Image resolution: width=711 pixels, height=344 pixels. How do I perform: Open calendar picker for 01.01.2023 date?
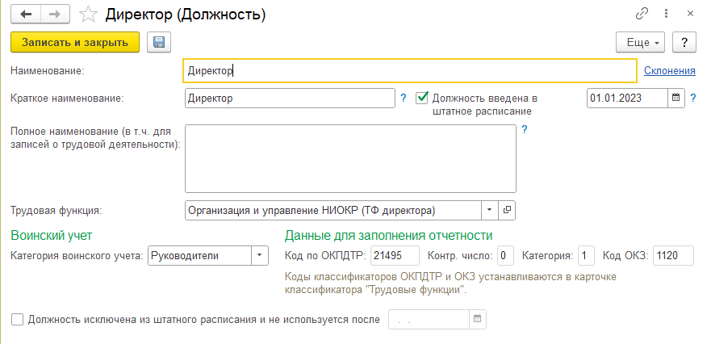tap(675, 98)
